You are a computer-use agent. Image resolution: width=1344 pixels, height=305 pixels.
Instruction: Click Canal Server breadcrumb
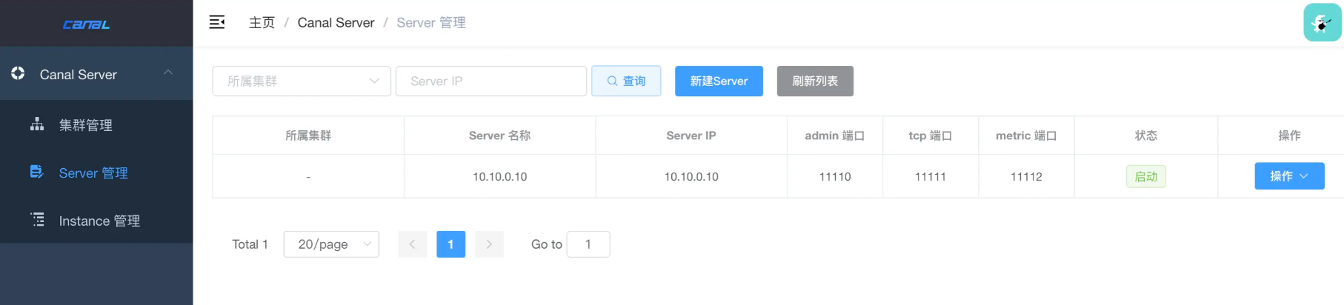click(x=336, y=23)
